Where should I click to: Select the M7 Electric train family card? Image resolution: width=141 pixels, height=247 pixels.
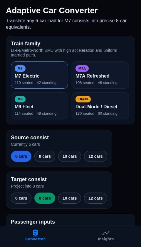pos(40,75)
